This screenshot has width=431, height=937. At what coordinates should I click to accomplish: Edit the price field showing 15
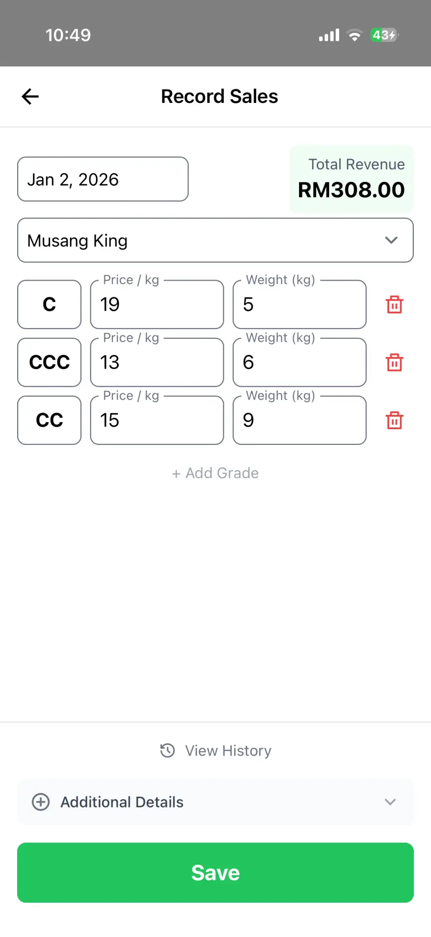coord(157,421)
